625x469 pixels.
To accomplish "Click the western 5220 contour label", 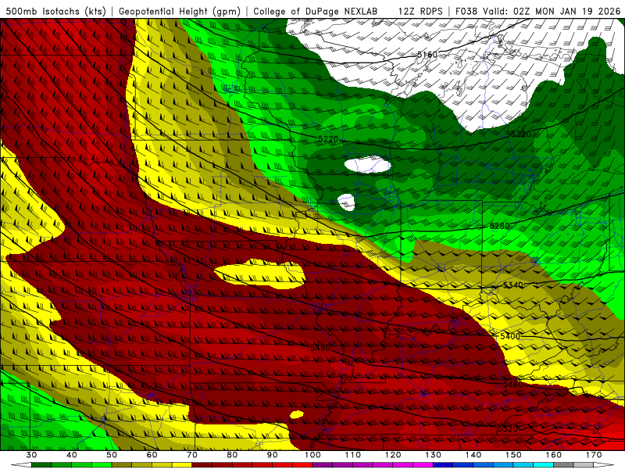I will [x=328, y=139].
